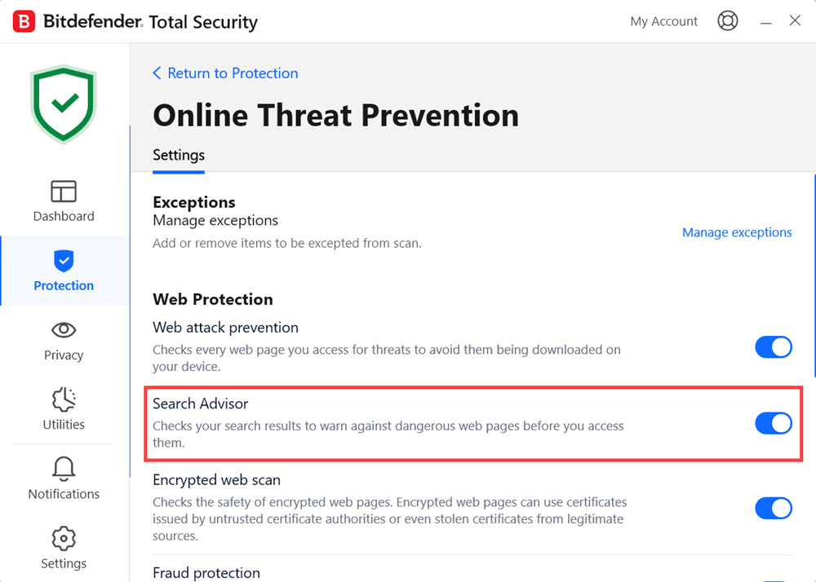The image size is (816, 582).
Task: Toggle Encrypted web scan off
Action: 773,508
